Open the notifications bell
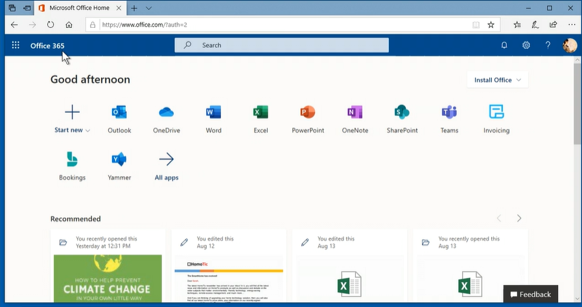 [x=504, y=45]
